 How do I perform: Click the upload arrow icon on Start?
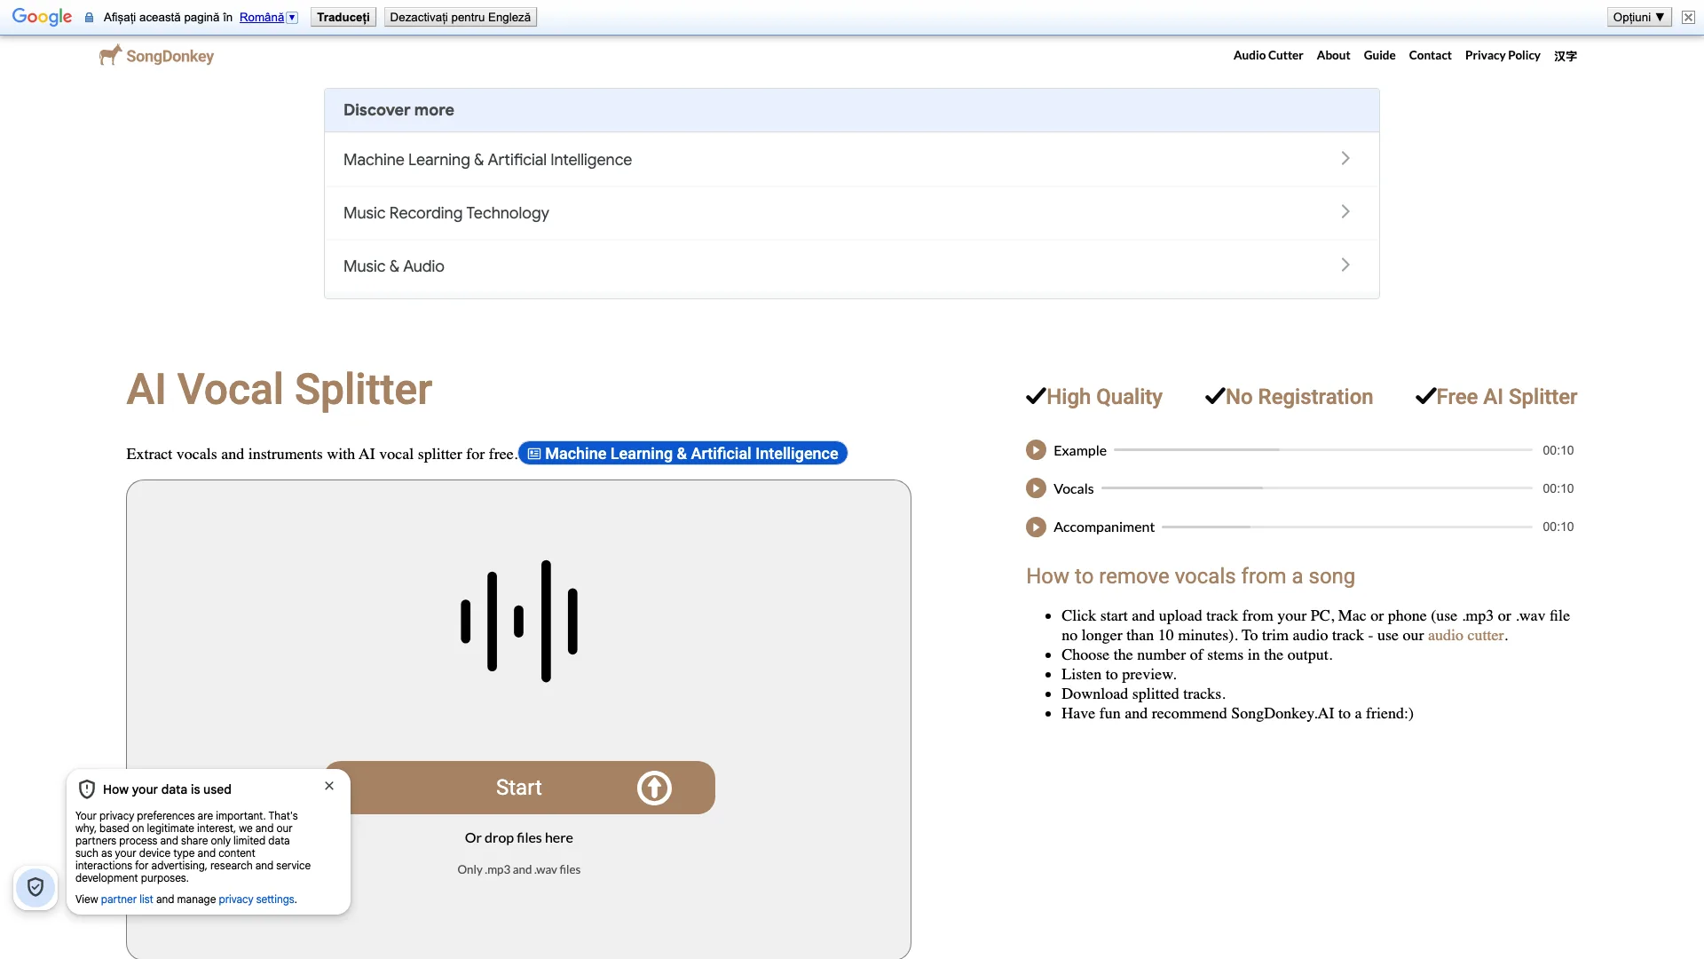click(x=654, y=788)
